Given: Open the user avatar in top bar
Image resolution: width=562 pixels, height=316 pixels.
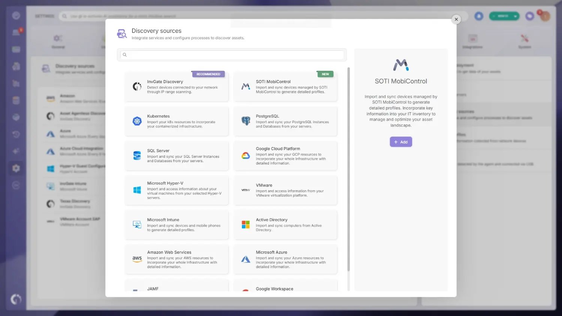Looking at the screenshot, I should [545, 16].
